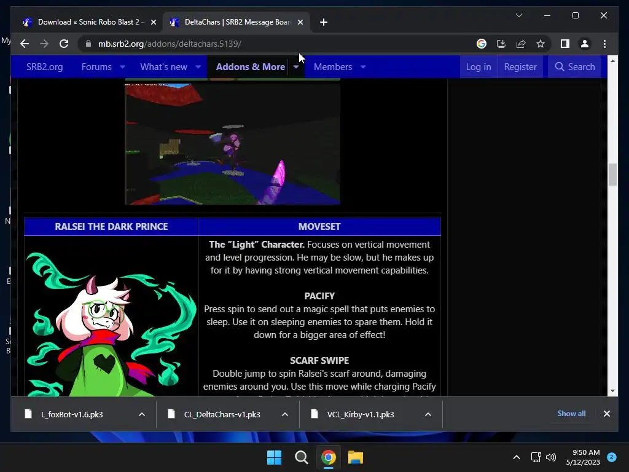This screenshot has height=472, width=629.
Task: Close the downloads bar
Action: 606,414
